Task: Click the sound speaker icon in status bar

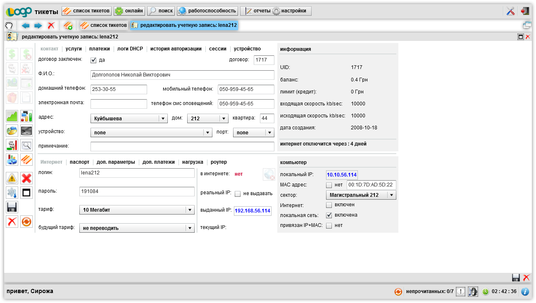Action: point(473,291)
